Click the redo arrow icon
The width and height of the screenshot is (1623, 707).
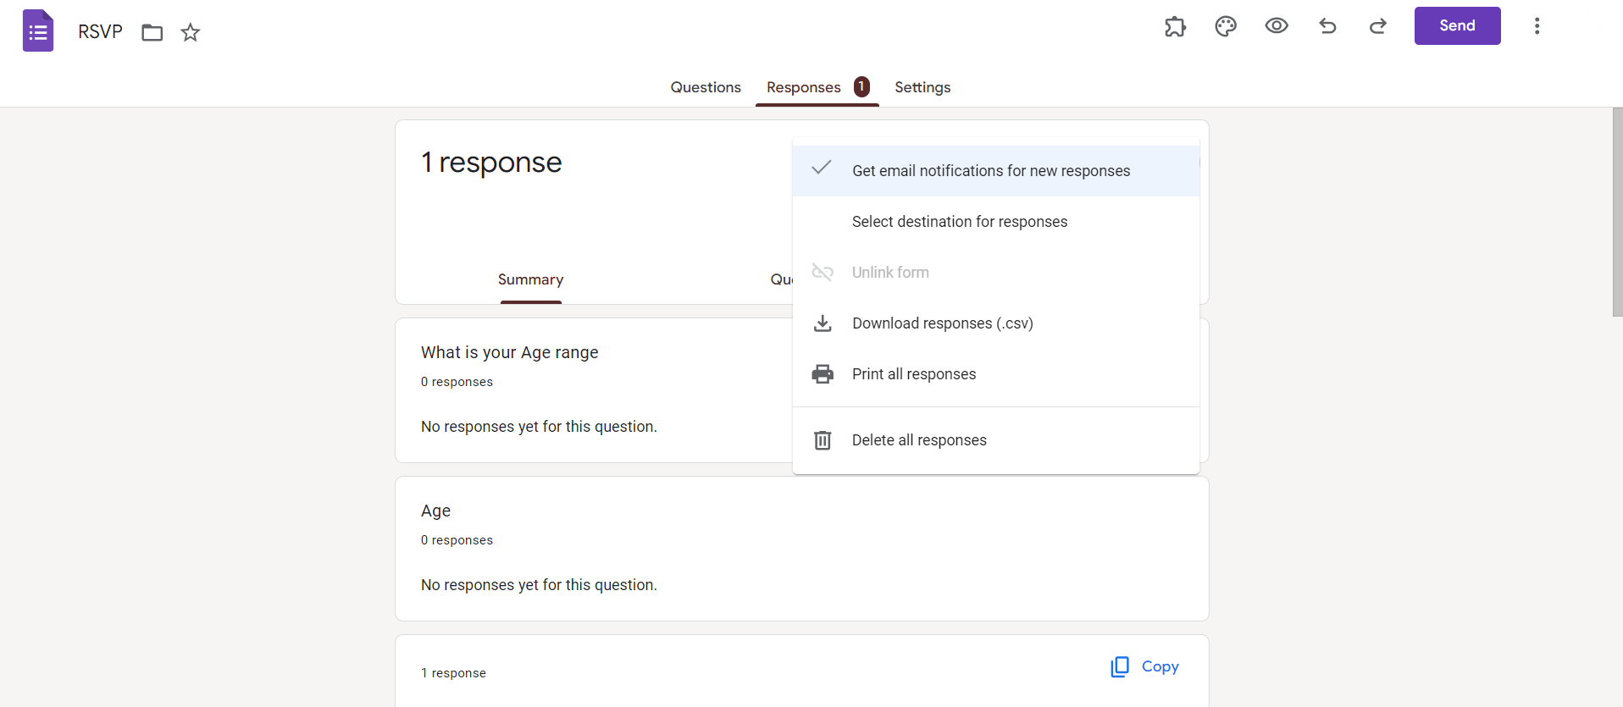pyautogui.click(x=1378, y=26)
